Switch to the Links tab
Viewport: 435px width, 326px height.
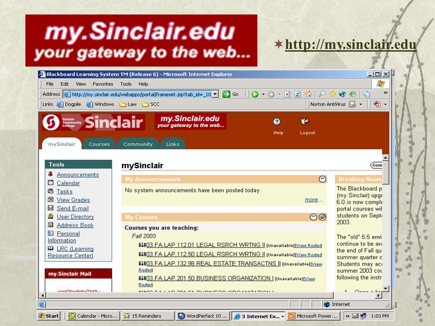pyautogui.click(x=173, y=144)
